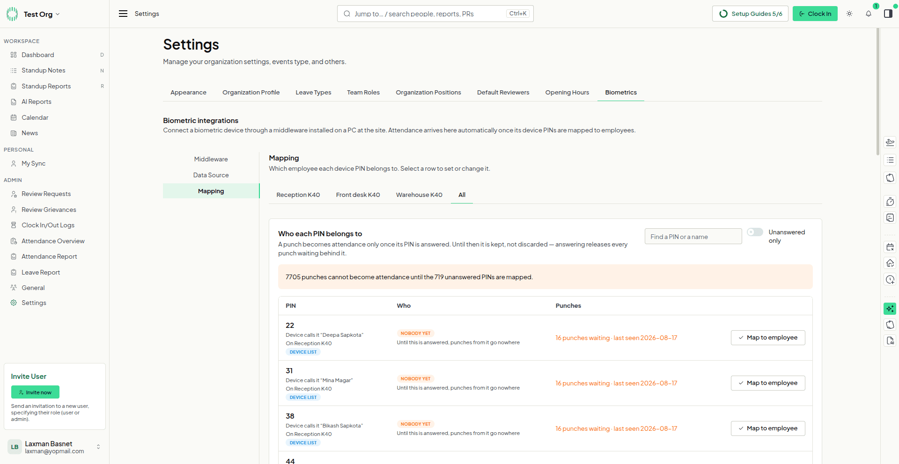Click the Clock In button
Image resolution: width=899 pixels, height=464 pixels.
(x=815, y=14)
